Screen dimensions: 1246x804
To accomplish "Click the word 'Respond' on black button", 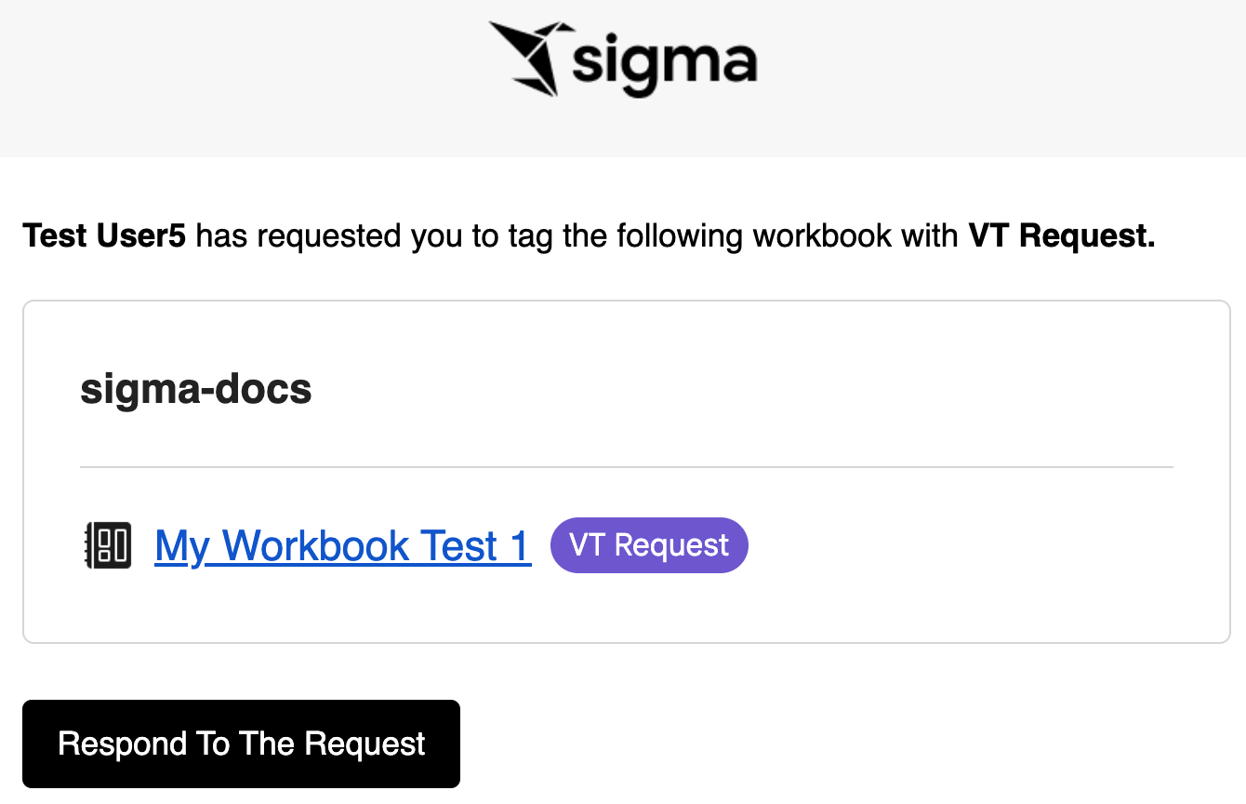I will pyautogui.click(x=122, y=744).
